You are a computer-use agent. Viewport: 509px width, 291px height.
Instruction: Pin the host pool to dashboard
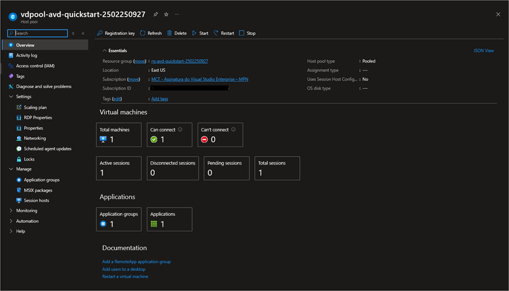click(156, 14)
